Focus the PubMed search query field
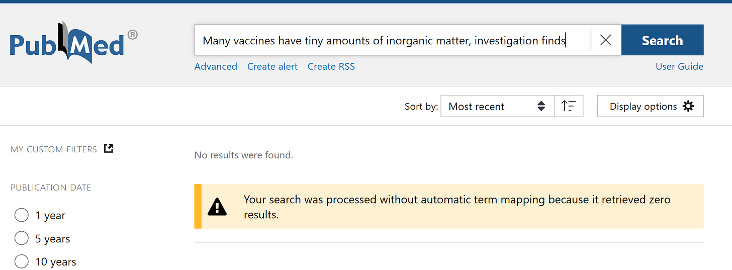 click(x=392, y=40)
